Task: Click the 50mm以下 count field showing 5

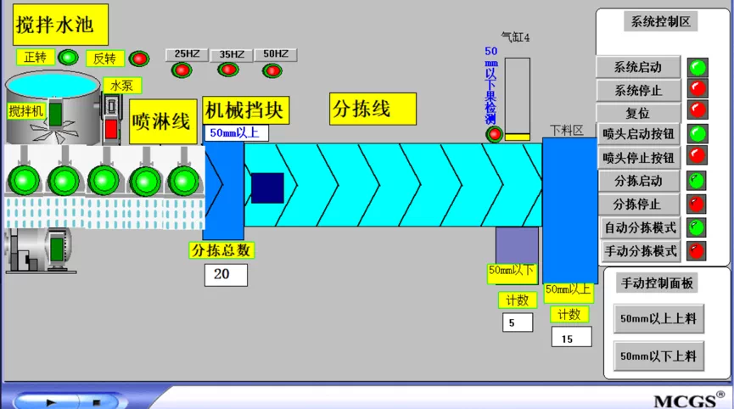Action: (x=518, y=322)
